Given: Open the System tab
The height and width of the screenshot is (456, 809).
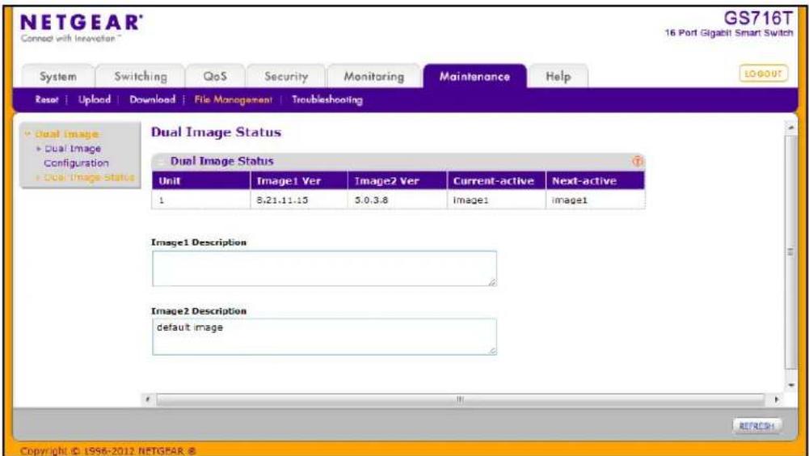Looking at the screenshot, I should tap(58, 77).
